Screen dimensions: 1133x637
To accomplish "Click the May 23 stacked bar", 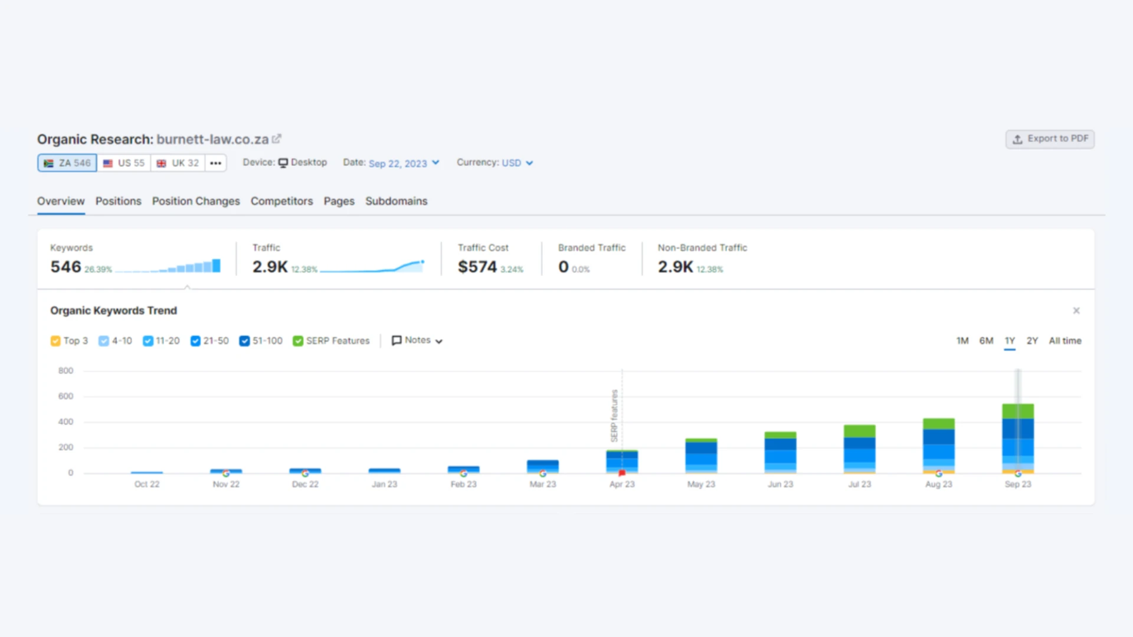I will click(x=701, y=456).
